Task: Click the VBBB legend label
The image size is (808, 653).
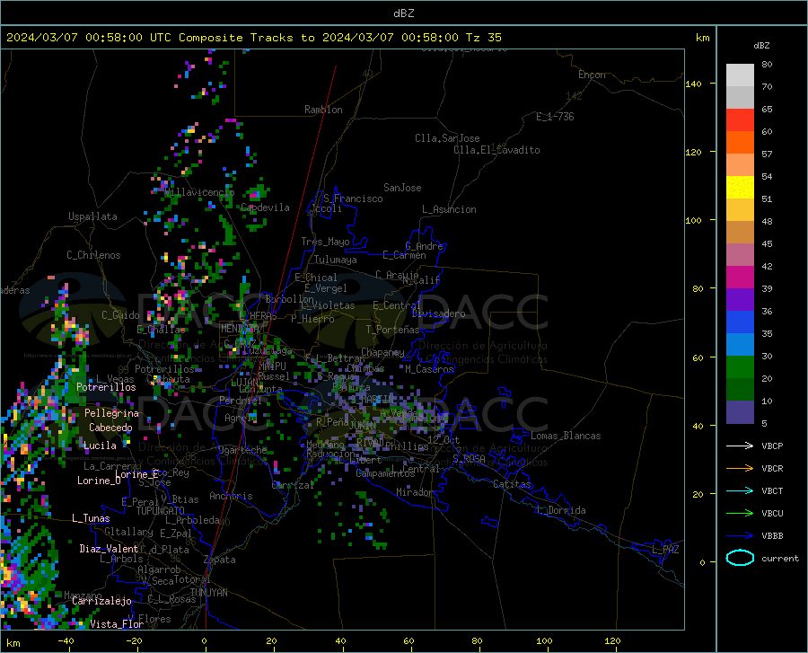Action: (x=772, y=536)
